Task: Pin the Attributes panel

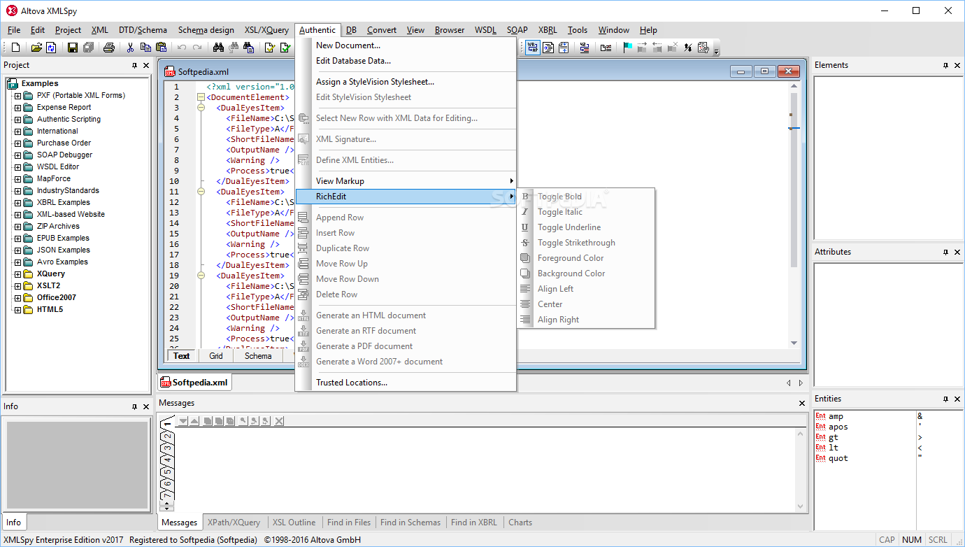Action: [x=945, y=252]
